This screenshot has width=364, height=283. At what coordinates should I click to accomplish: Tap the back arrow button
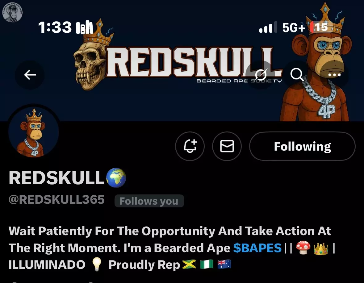click(x=30, y=75)
